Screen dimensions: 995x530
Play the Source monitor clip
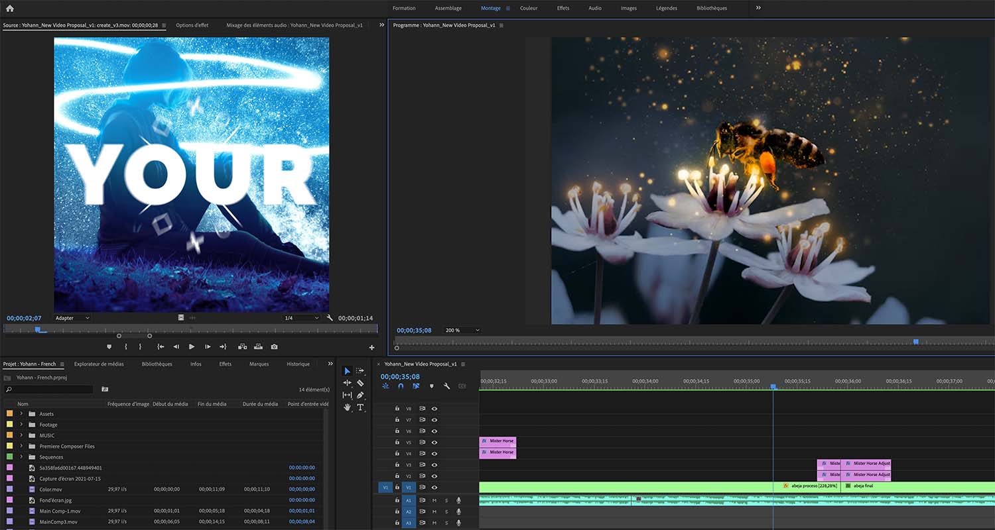[192, 346]
